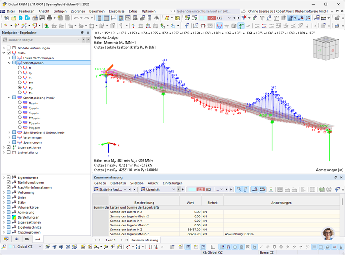Screen dimensions: 345x255
Task: Uncheck the Lagerreaktionen checkbox
Action: [9, 147]
